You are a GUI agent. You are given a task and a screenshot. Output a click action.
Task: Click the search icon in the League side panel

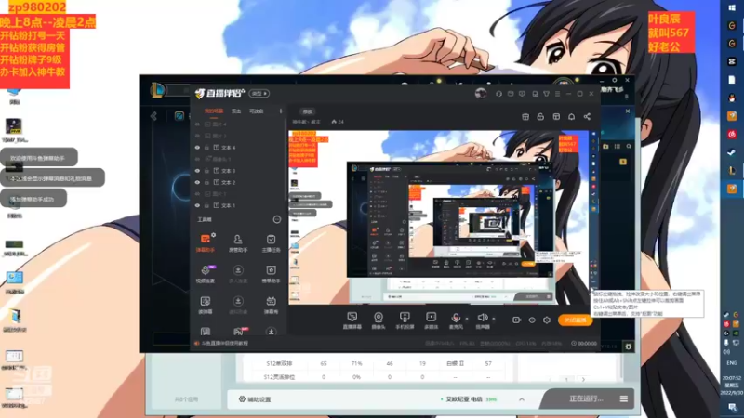629,147
